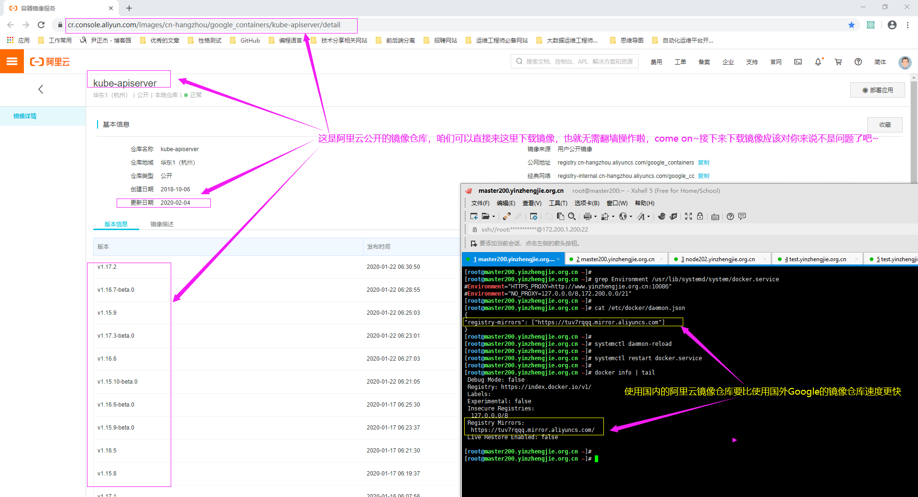Focus the Aliyun search box
Image resolution: width=918 pixels, height=497 pixels.
575,62
